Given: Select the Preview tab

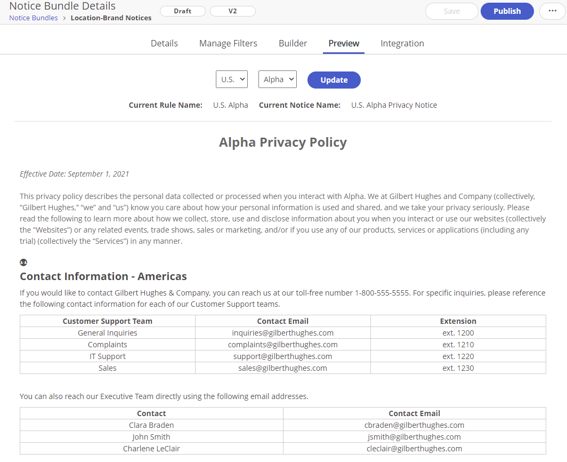Looking at the screenshot, I should tap(344, 43).
